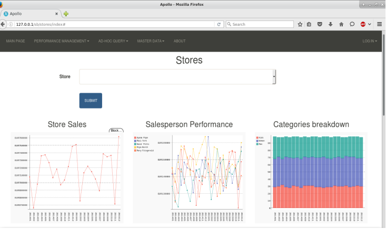
Task: Click the Women blue legend swatch
Action: pos(258,141)
